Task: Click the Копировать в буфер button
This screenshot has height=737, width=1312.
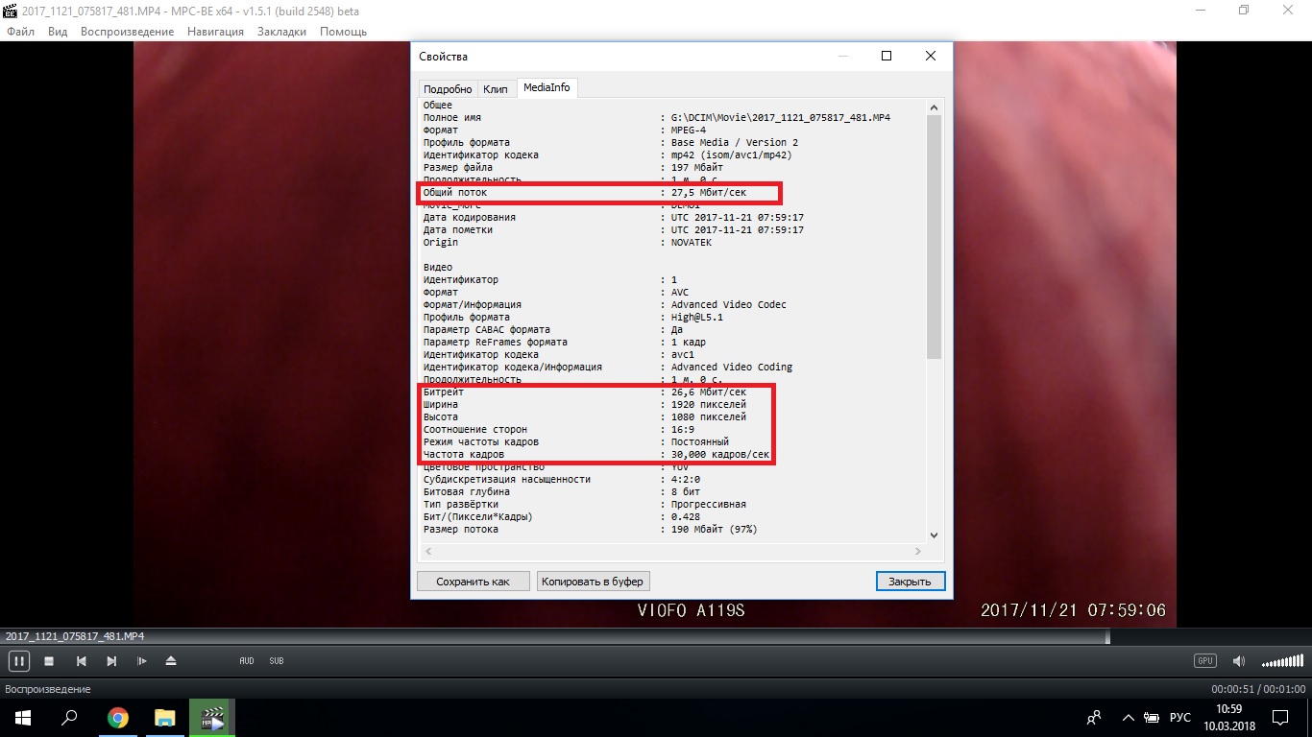Action: [x=593, y=582]
